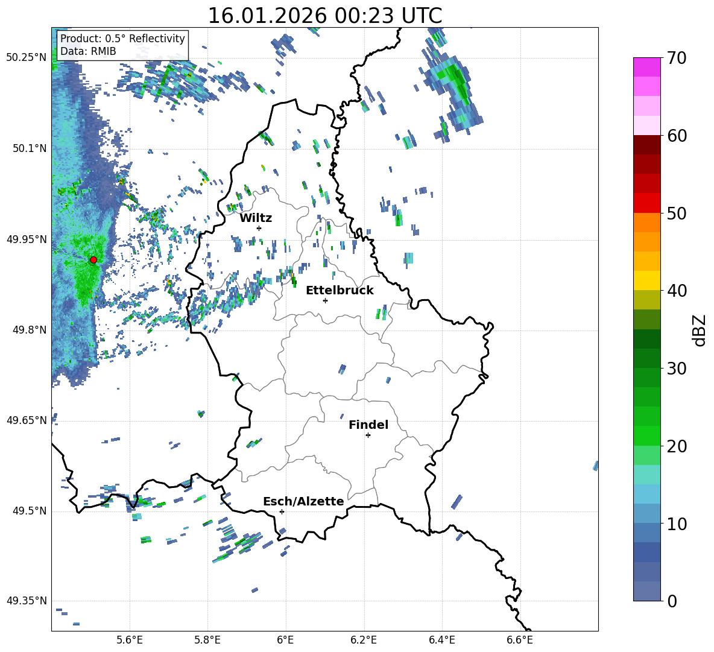
Task: Select the Esch/Alzette city label
Action: pos(304,501)
